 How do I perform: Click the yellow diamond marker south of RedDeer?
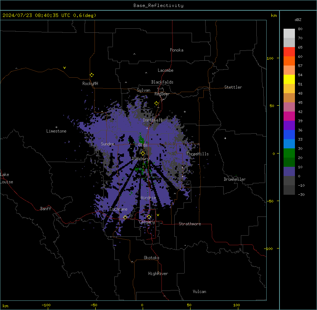tap(156, 103)
